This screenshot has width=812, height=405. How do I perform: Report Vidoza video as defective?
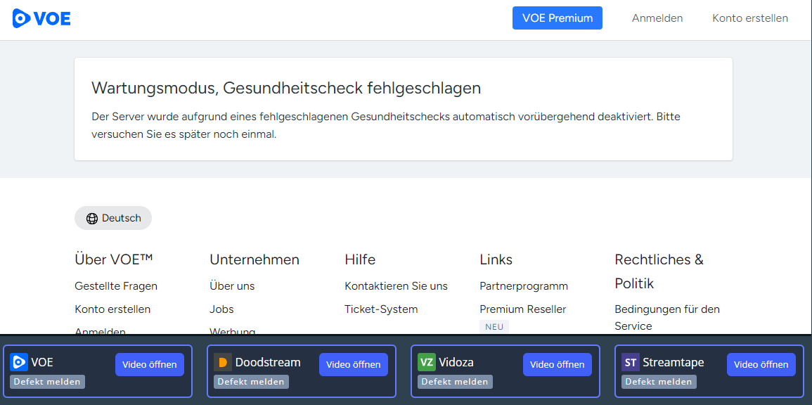pos(455,382)
